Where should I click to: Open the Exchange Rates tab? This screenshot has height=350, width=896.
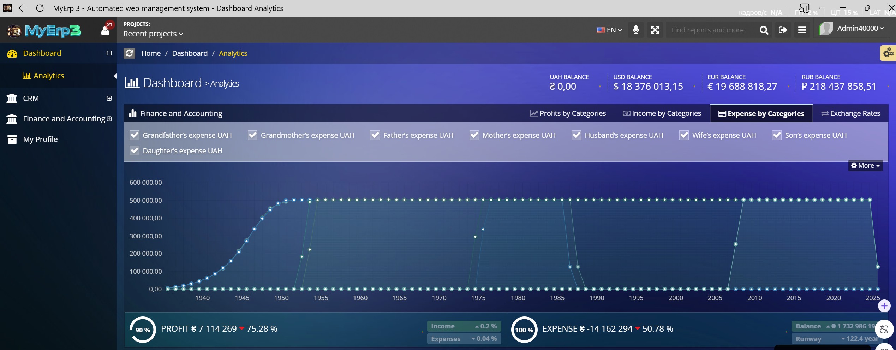click(x=850, y=114)
